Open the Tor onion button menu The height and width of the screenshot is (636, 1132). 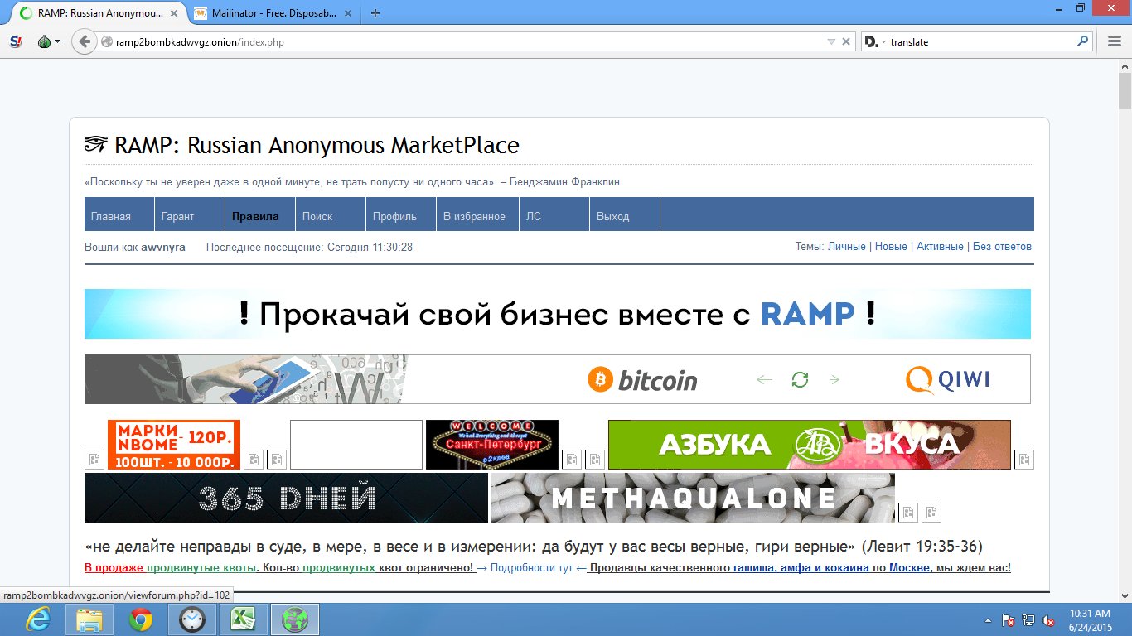point(48,41)
